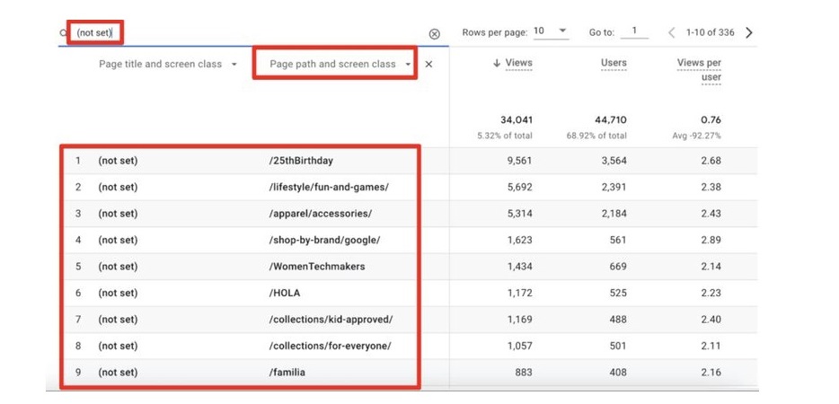The height and width of the screenshot is (404, 839).
Task: Click the /25thBirthday page path
Action: tap(301, 161)
